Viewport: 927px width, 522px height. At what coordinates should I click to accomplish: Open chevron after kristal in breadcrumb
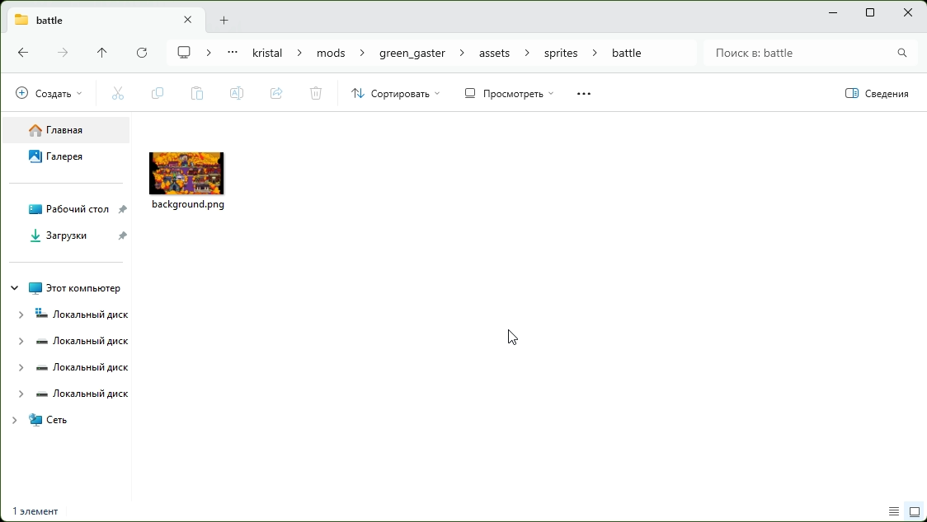point(299,53)
